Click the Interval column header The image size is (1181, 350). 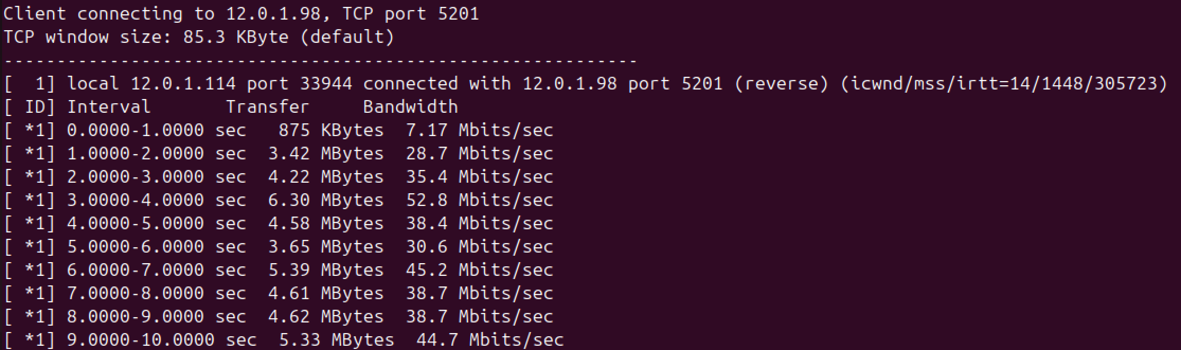[x=109, y=107]
